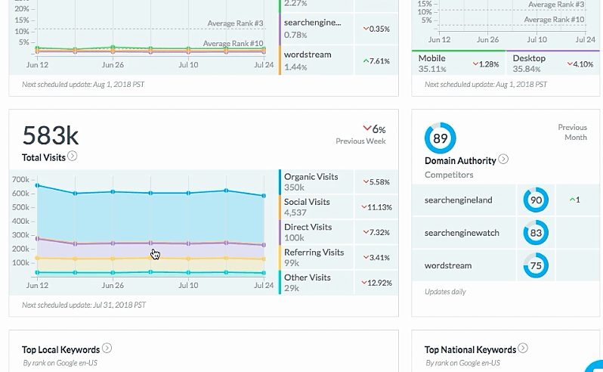Switch to the Mobile tab
The image size is (603, 372).
[x=459, y=63]
